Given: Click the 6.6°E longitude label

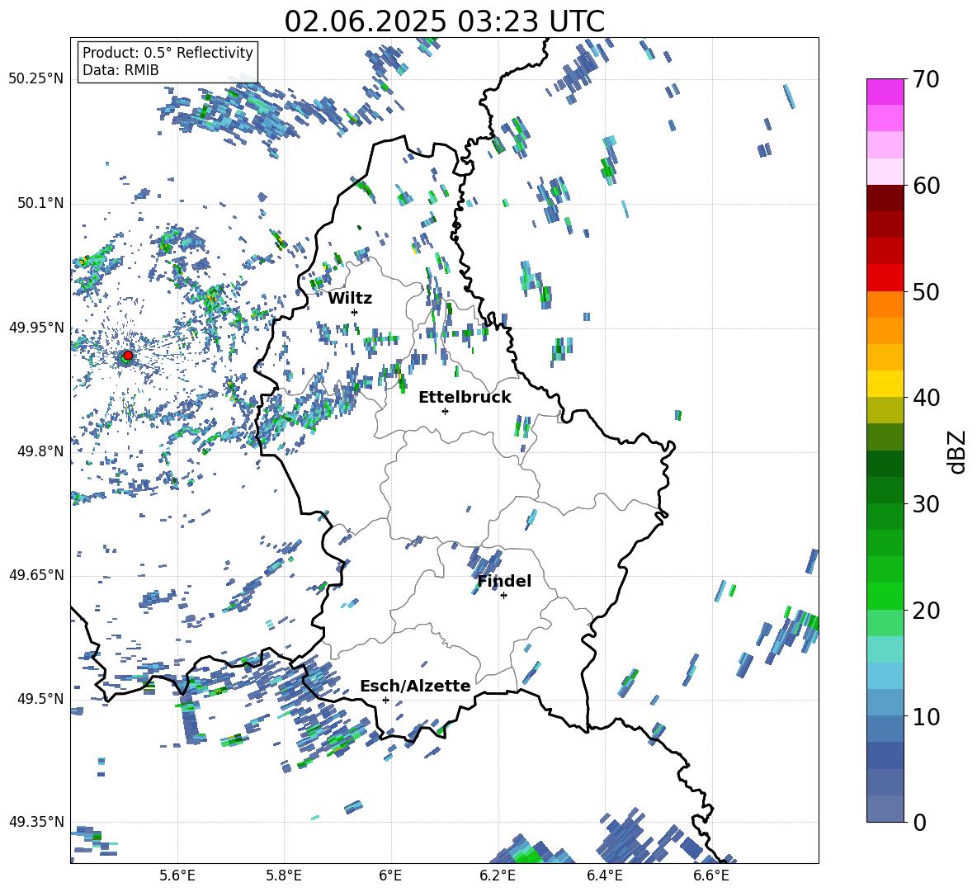Looking at the screenshot, I should [x=711, y=875].
